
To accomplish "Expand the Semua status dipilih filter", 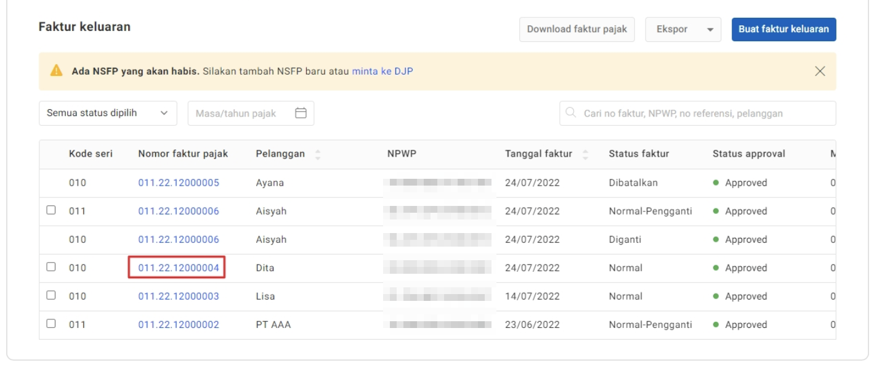I will coord(108,113).
